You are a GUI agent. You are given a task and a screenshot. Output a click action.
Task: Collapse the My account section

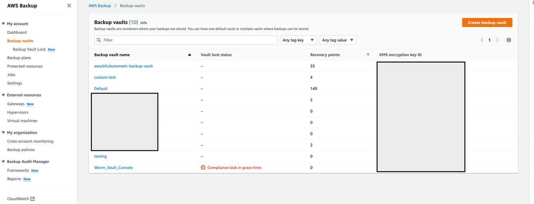pos(3,24)
